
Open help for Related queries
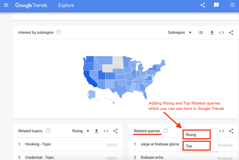point(166,131)
